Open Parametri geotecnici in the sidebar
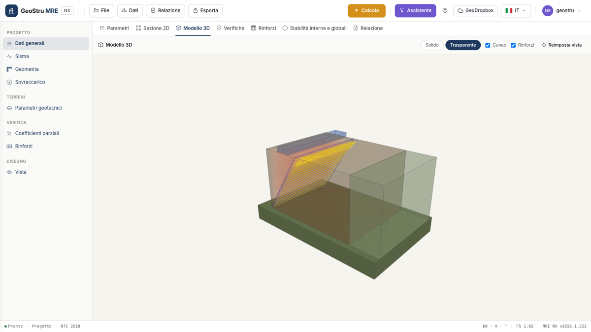Image resolution: width=591 pixels, height=332 pixels. tap(46, 108)
